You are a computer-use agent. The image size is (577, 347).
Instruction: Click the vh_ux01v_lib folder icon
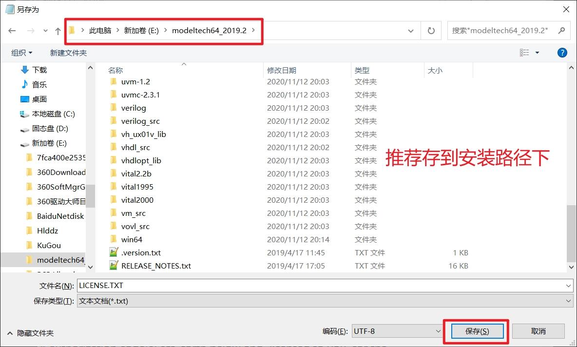(x=114, y=134)
